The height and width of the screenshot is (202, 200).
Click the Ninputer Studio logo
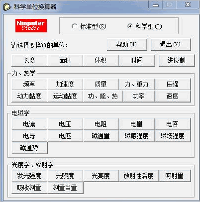click(31, 25)
